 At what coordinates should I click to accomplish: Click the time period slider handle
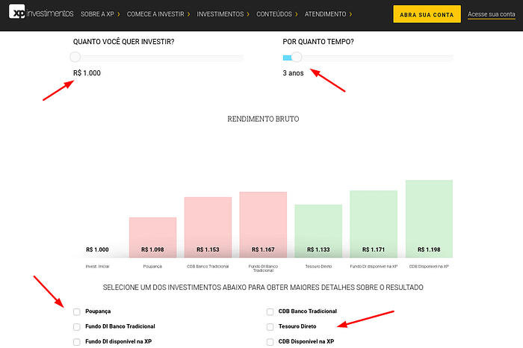point(297,57)
